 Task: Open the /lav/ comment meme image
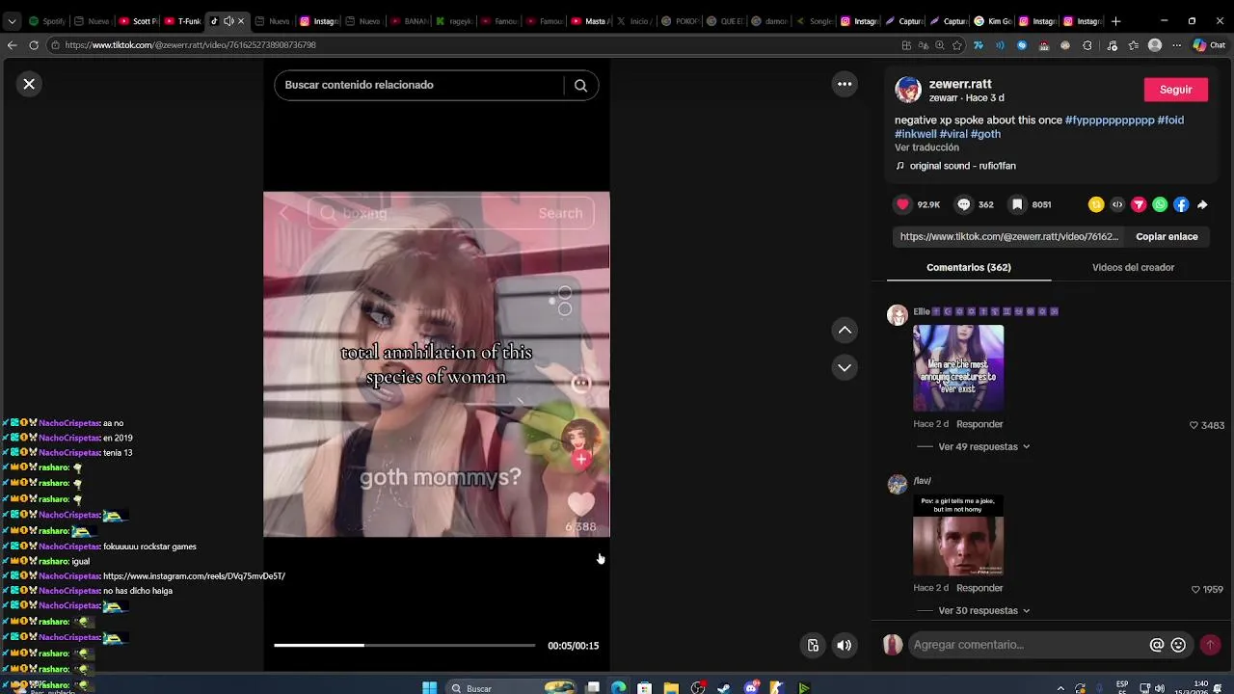click(x=958, y=535)
